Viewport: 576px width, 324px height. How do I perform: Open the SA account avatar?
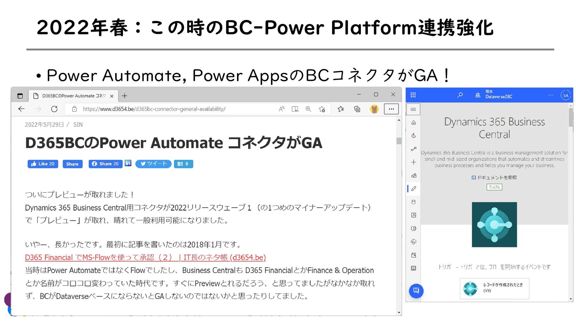coord(565,95)
